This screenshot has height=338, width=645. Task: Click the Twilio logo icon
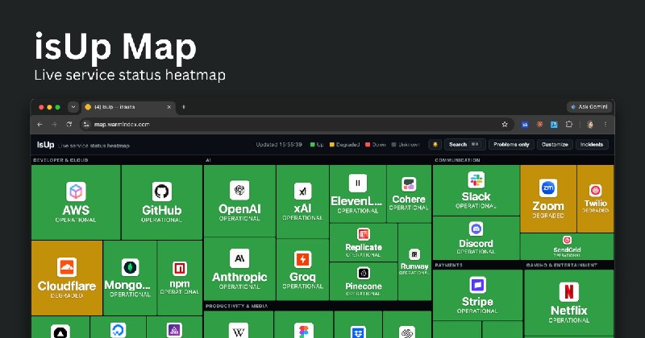tap(595, 190)
